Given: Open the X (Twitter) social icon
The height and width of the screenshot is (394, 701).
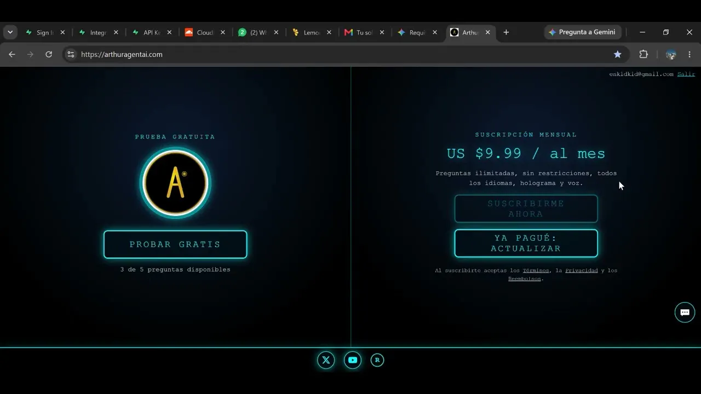Looking at the screenshot, I should tap(326, 360).
